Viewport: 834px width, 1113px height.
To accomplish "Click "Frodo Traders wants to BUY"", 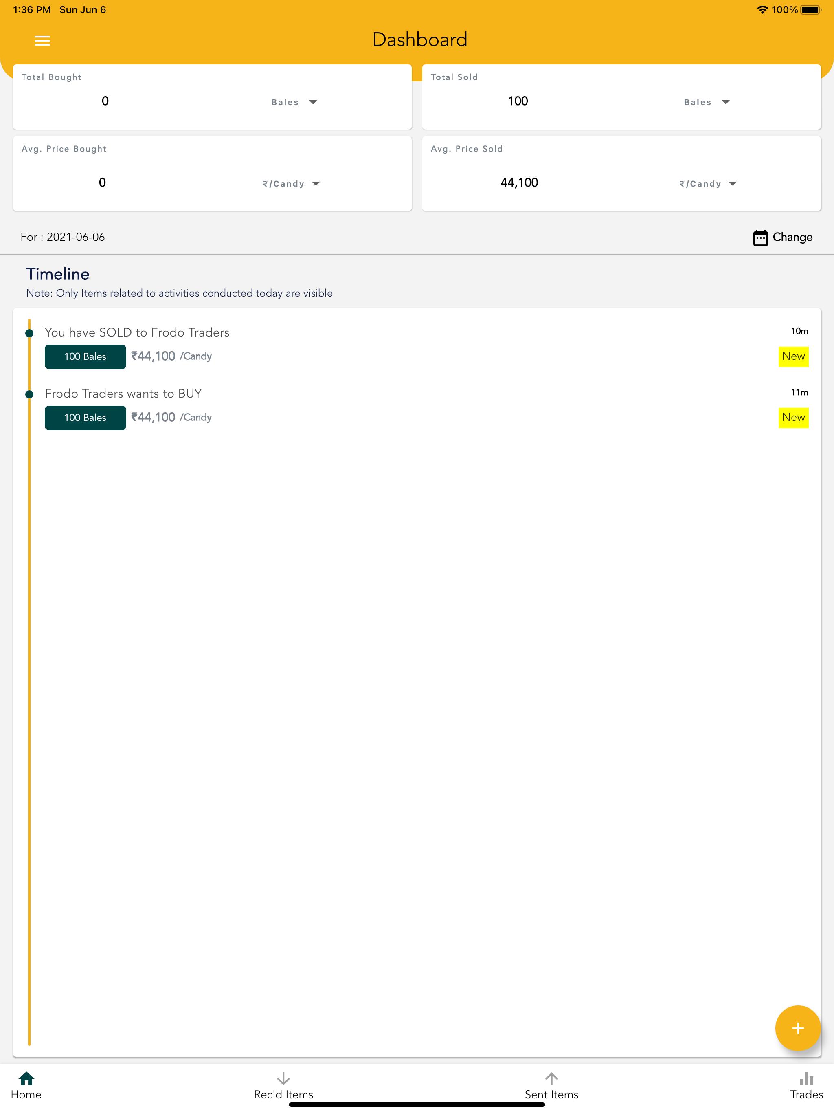I will point(123,394).
